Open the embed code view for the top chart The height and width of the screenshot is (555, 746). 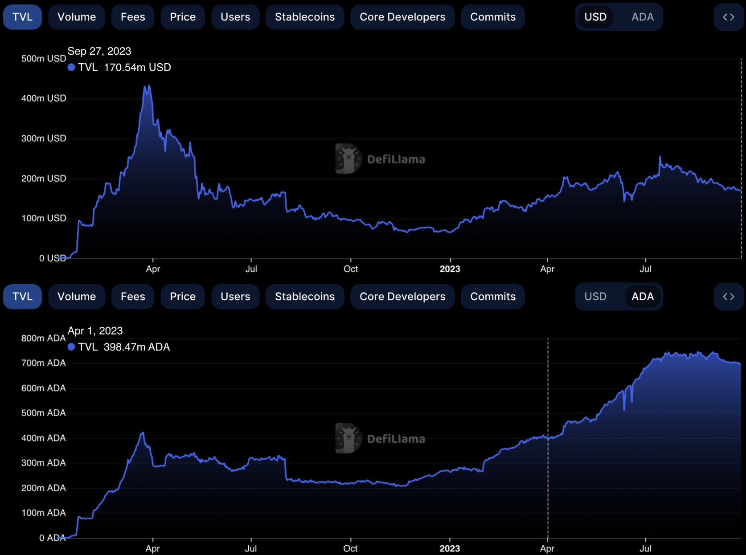coord(728,17)
